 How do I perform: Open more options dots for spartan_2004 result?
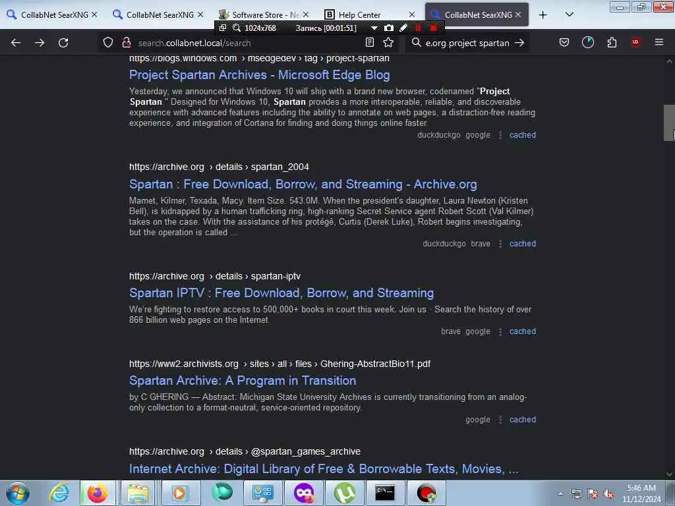pos(500,244)
